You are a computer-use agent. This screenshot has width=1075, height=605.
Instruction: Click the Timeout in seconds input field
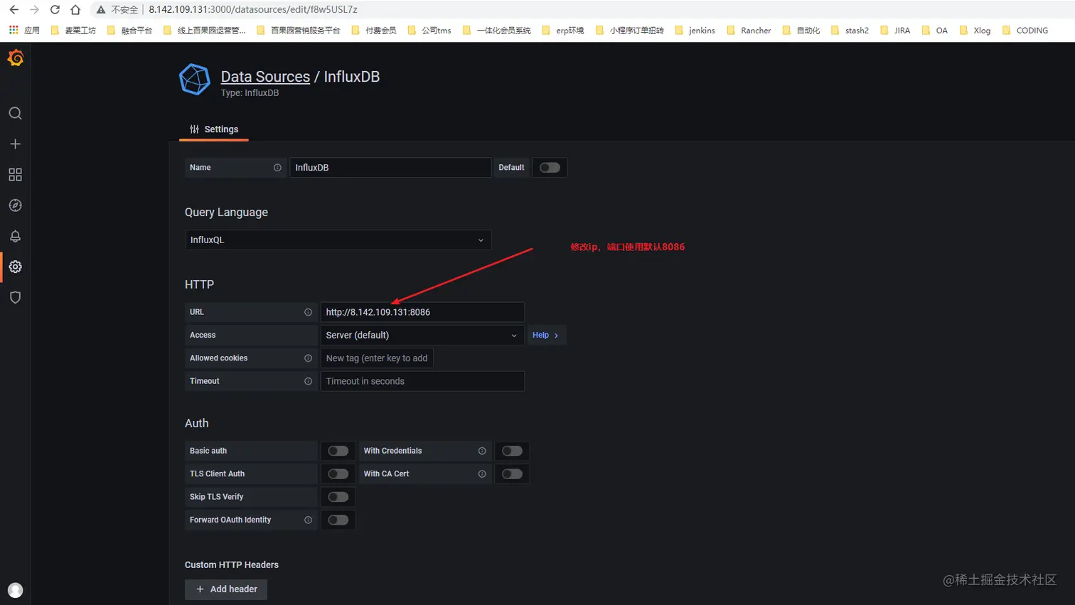(422, 381)
